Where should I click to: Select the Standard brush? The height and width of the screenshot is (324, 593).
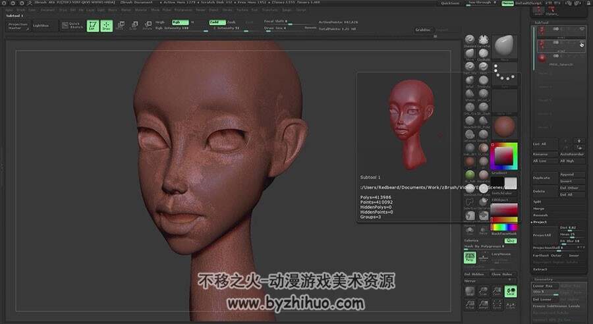(470, 39)
